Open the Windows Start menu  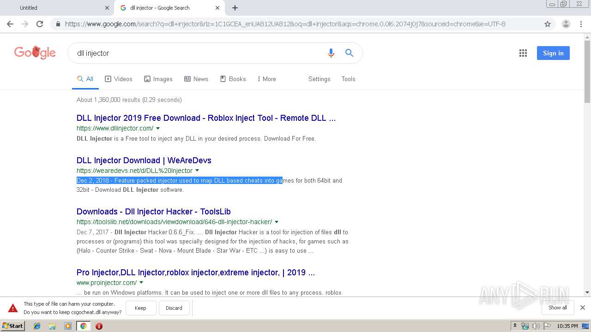tap(13, 326)
